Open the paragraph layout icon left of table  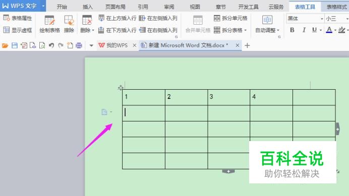[x=104, y=112]
